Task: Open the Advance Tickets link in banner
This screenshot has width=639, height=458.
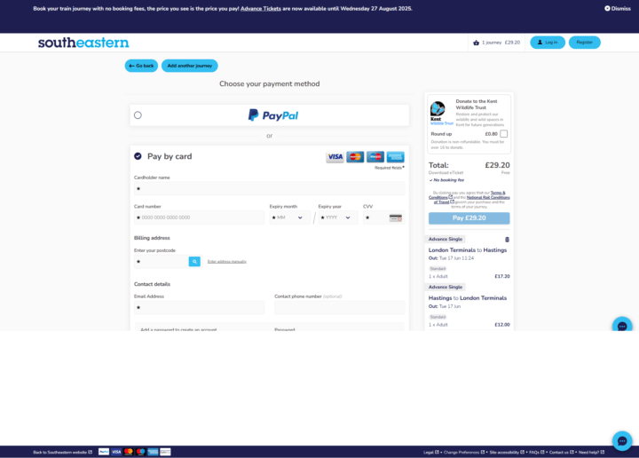Action: pos(260,9)
